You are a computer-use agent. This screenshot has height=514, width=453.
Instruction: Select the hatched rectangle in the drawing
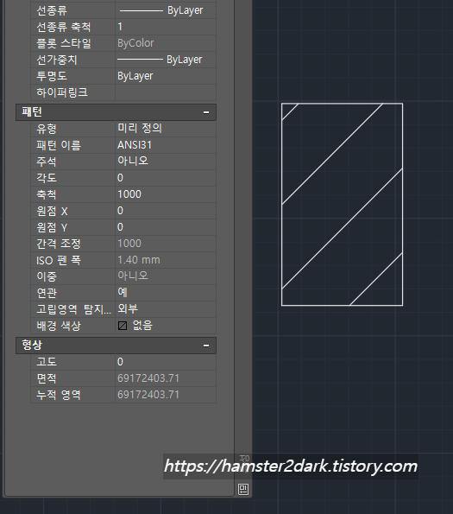coord(342,205)
